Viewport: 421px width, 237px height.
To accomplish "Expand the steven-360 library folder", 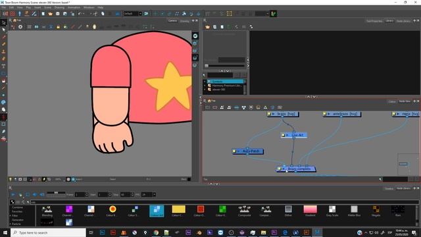I will coord(205,90).
